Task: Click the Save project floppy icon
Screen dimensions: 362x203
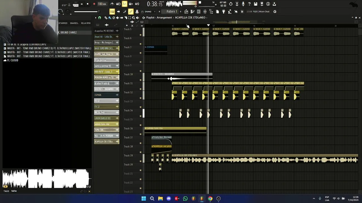Action: 256,4
